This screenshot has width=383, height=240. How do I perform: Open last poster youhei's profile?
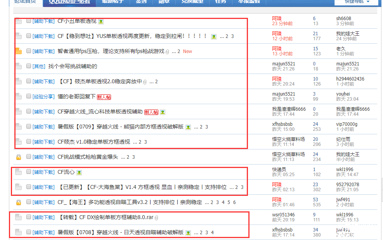click(x=343, y=94)
